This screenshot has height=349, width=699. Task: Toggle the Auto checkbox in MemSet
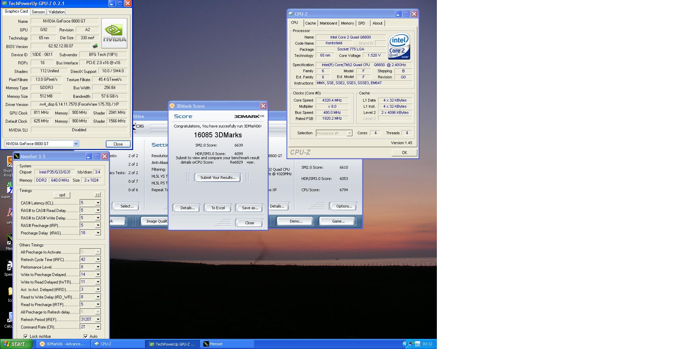(x=86, y=336)
